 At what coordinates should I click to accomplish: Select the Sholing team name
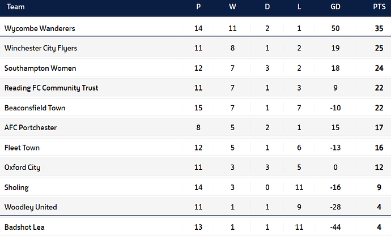tap(16, 187)
